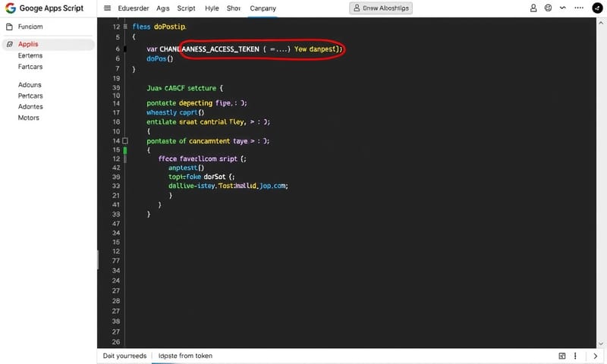The image size is (607, 364).
Task: Click 'Yew danpest' in the code
Action: (x=315, y=49)
